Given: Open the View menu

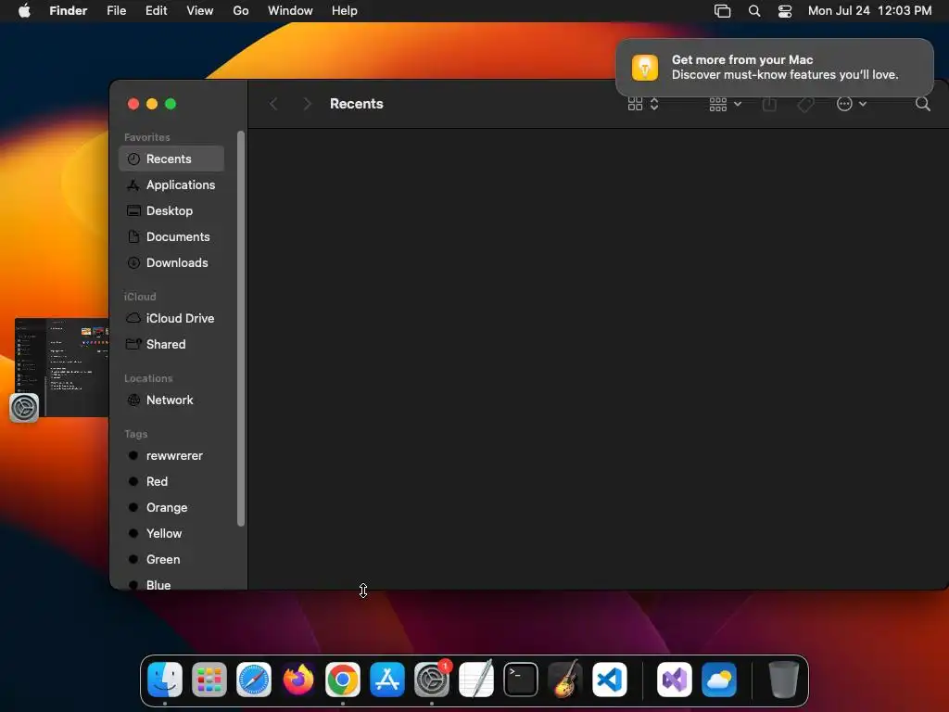Looking at the screenshot, I should tap(200, 11).
